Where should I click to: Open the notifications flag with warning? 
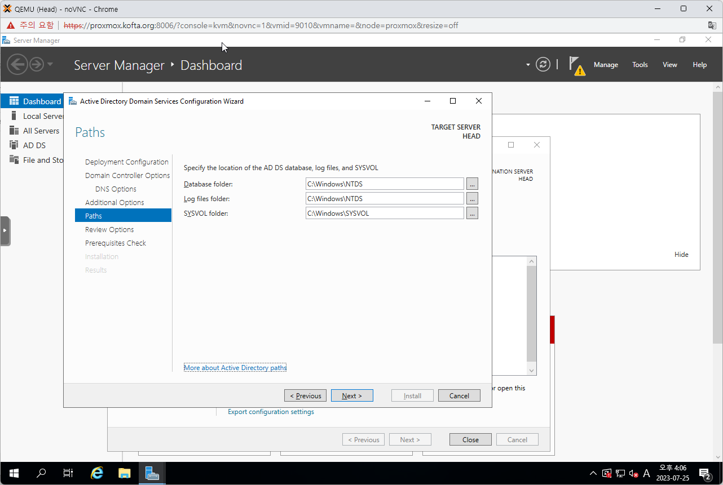[x=576, y=65]
